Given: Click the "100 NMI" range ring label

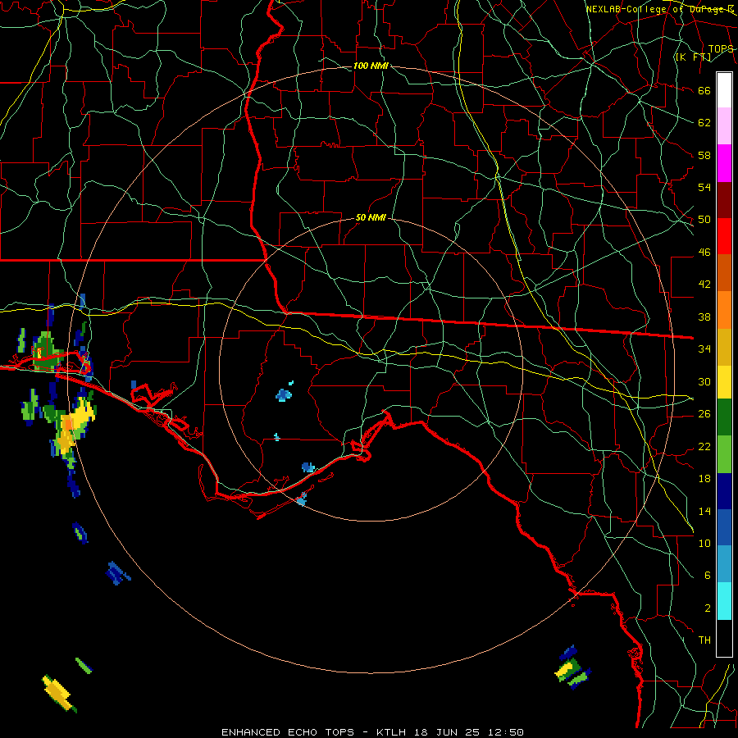Looking at the screenshot, I should pos(371,66).
